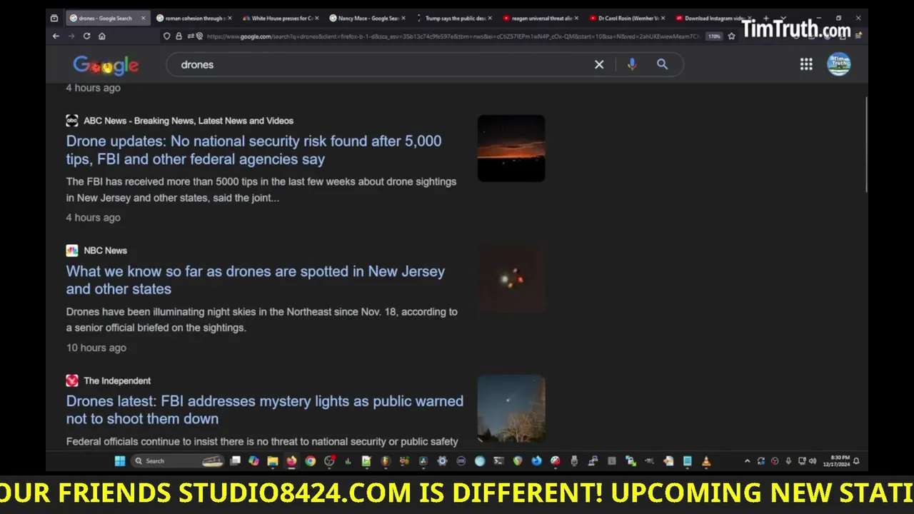914x514 pixels.
Task: Click 'The FBI has received more than 5000 tips' snippet
Action: tap(261, 190)
